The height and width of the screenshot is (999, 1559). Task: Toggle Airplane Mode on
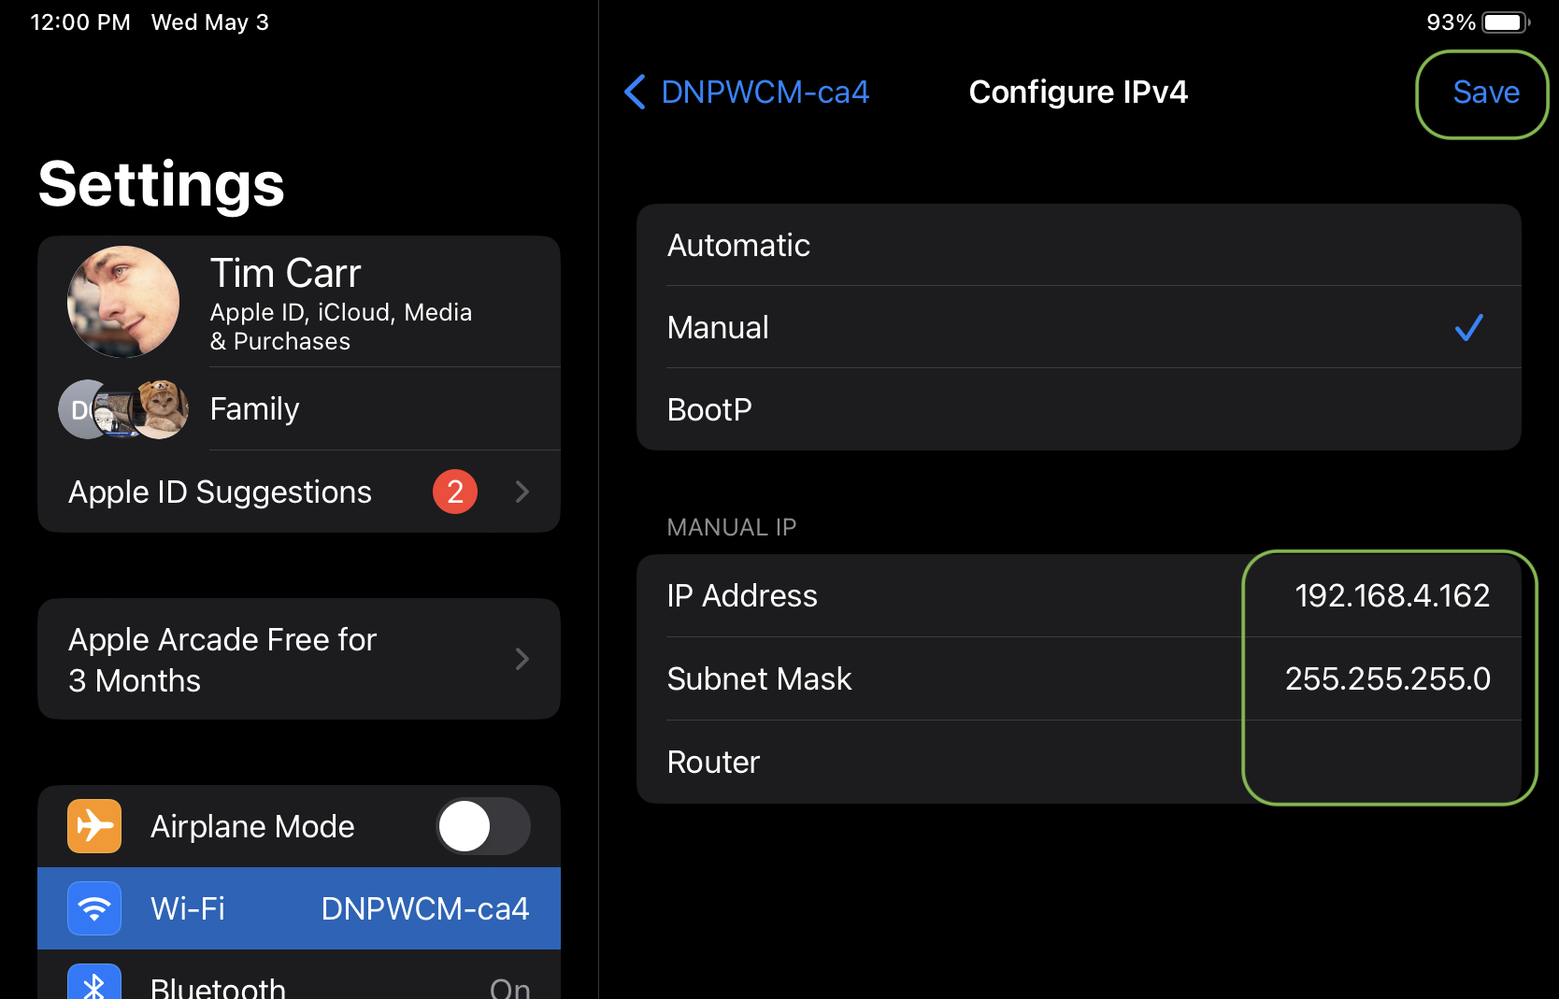(x=482, y=825)
